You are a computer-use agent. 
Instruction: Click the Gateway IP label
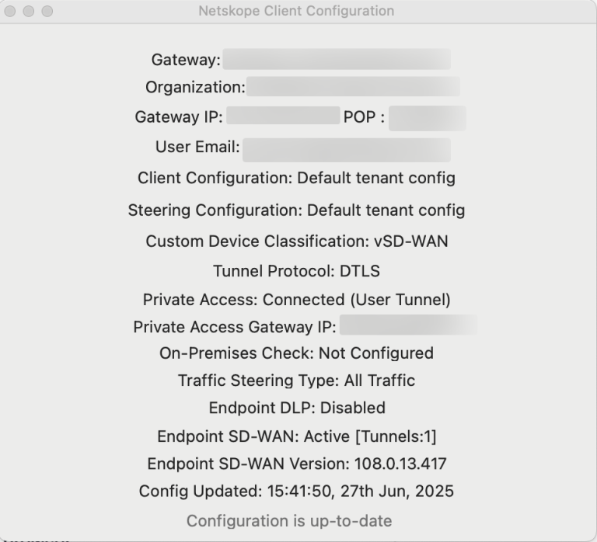click(x=179, y=117)
